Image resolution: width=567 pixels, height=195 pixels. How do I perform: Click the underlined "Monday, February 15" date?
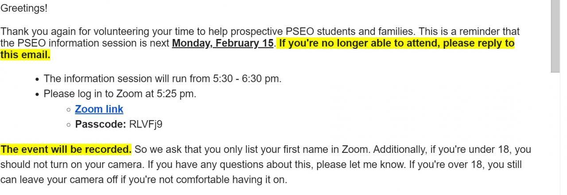(222, 43)
